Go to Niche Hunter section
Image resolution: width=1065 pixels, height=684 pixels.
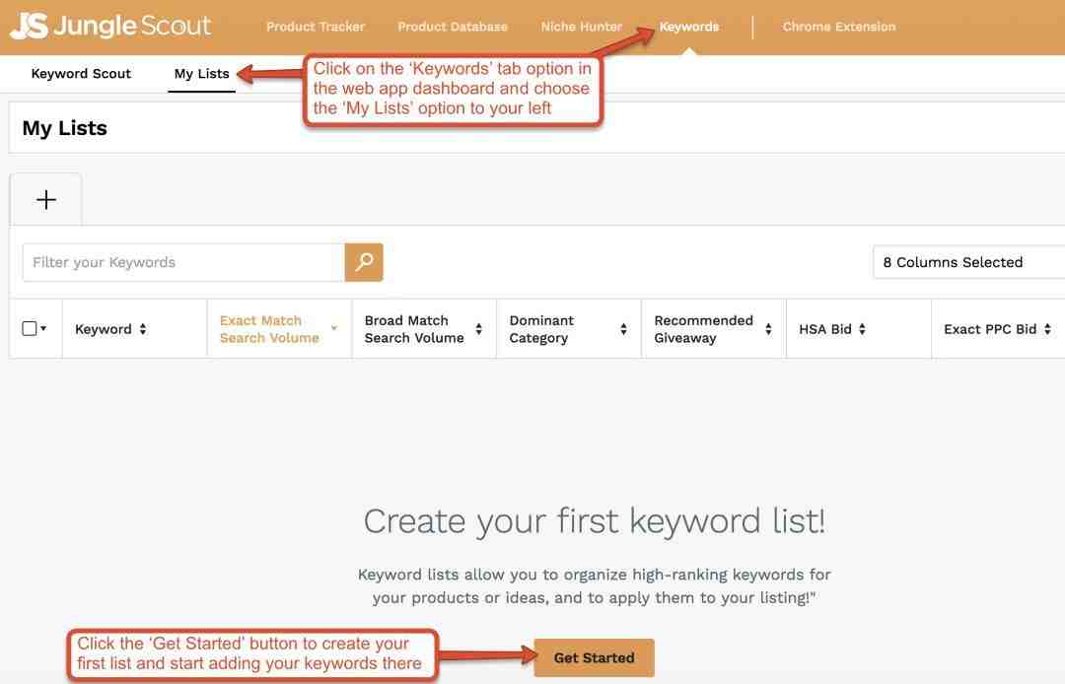pos(581,27)
